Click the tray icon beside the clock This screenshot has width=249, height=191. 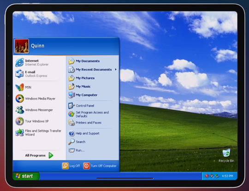[217, 176]
